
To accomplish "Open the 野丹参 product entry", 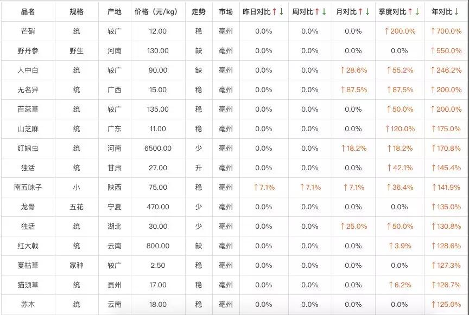I will pyautogui.click(x=28, y=51).
